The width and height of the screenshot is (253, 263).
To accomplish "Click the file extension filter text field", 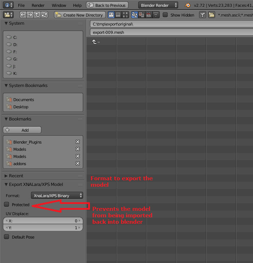I will pos(235,15).
